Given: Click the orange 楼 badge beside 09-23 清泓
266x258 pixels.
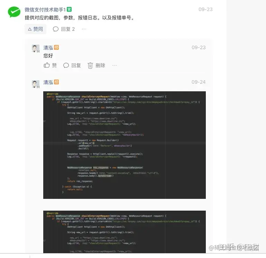Looking at the screenshot, I should [56, 47].
